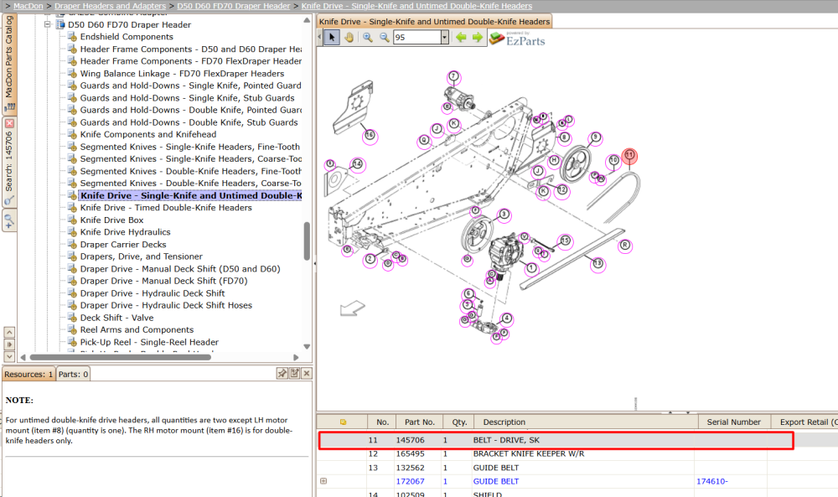Go to previous diagram with green left arrow
This screenshot has width=838, height=497.
461,38
